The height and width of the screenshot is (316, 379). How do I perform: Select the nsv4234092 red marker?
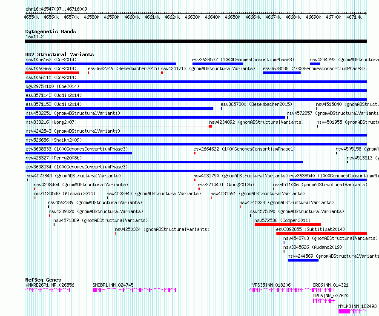[x=210, y=126]
